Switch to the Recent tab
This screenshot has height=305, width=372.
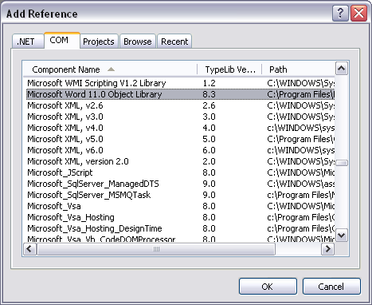(x=174, y=42)
